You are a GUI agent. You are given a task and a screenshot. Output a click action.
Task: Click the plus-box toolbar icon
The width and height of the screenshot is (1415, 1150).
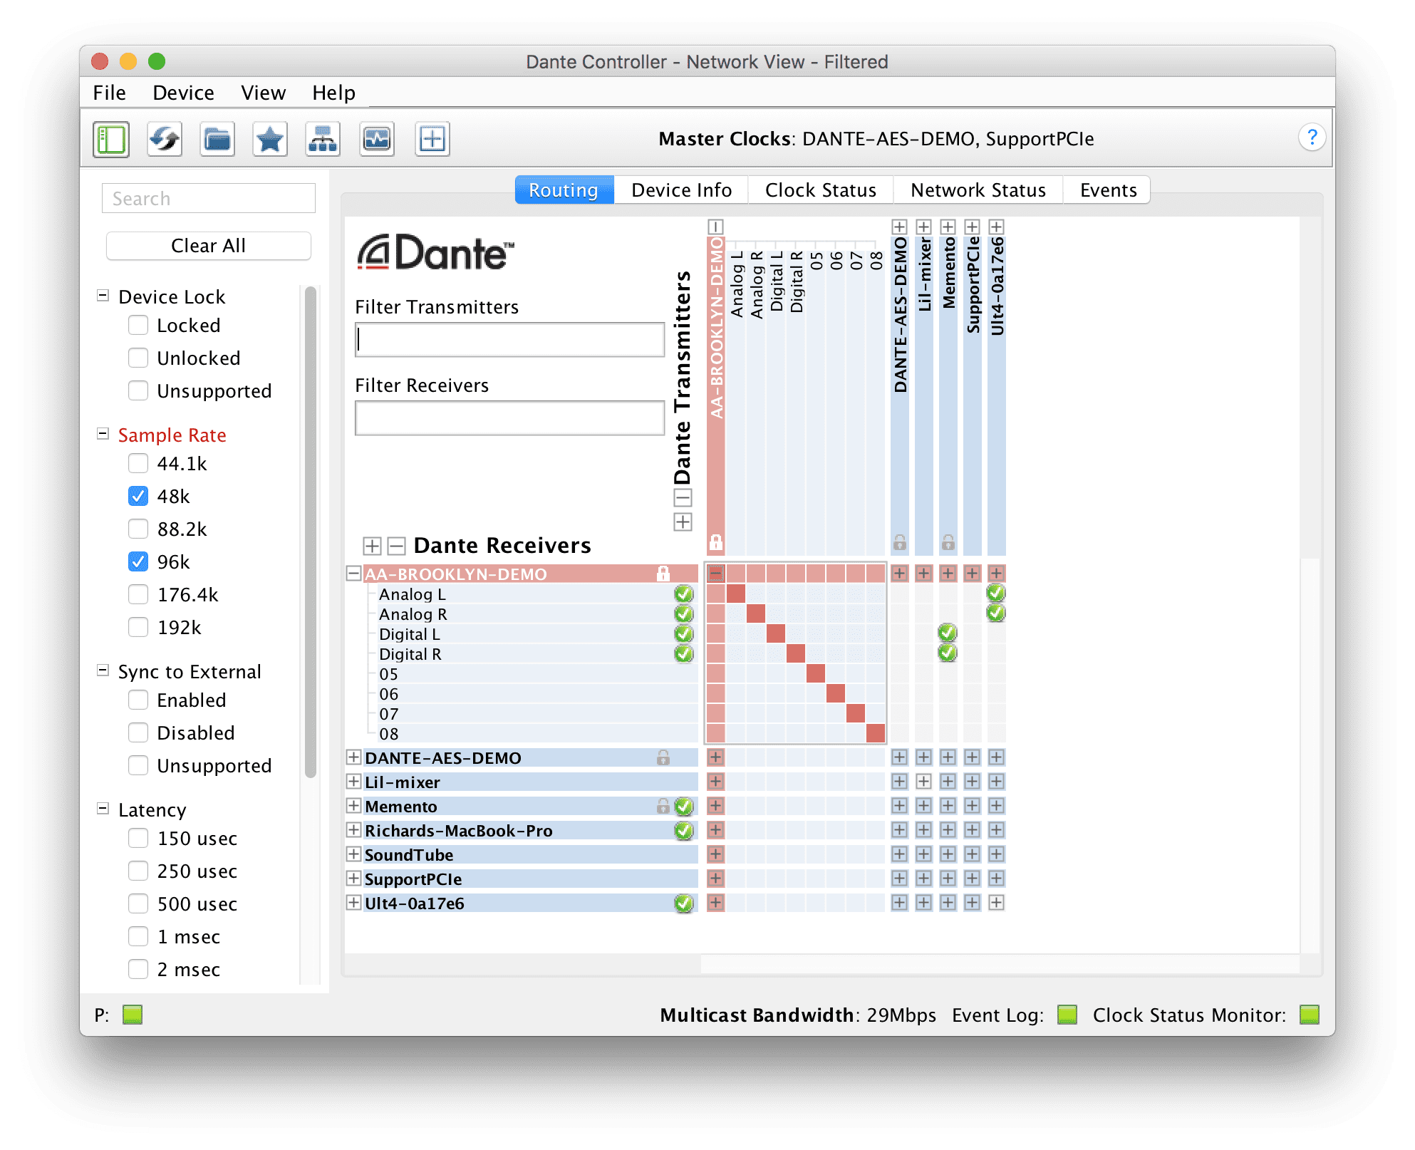pos(432,139)
